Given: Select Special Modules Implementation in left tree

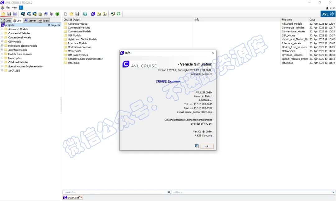Looking at the screenshot, I should click(x=26, y=66).
